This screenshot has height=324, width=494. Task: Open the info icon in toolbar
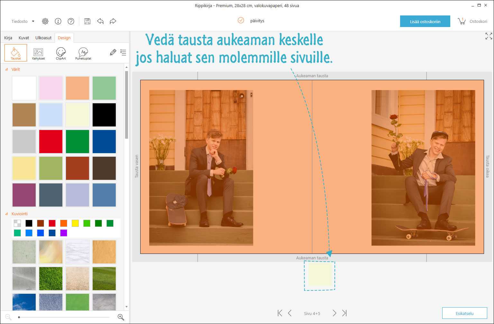click(58, 21)
